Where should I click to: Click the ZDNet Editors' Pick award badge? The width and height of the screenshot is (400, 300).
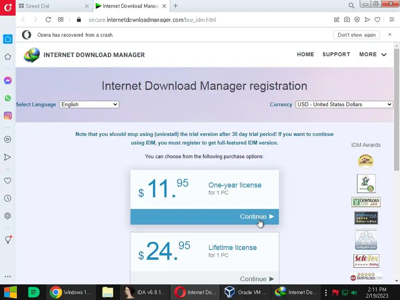[366, 162]
